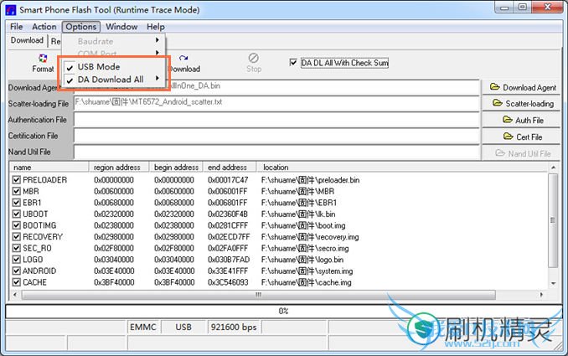The image size is (568, 356).
Task: Click the location column header
Action: tap(402, 168)
